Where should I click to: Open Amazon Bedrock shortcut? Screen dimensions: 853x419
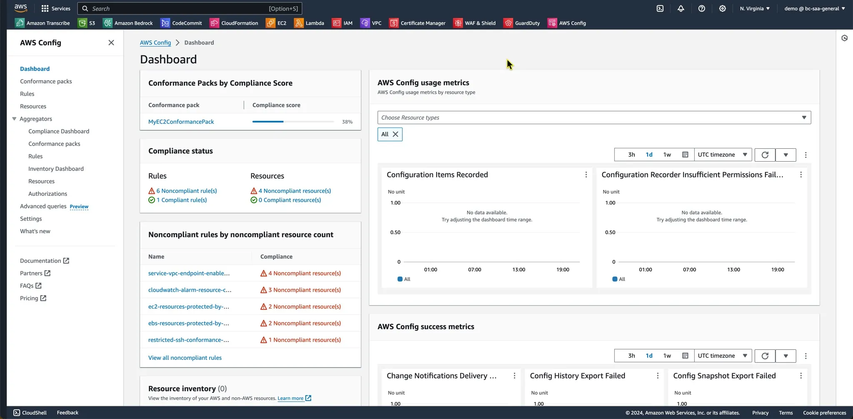(128, 23)
